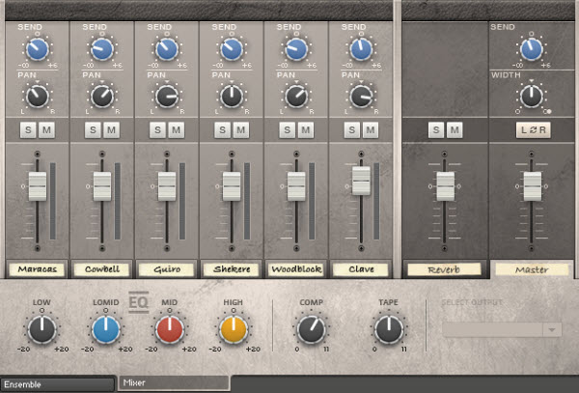Click the Guiro SEND knob
Screen dimensions: 579x393
167,49
